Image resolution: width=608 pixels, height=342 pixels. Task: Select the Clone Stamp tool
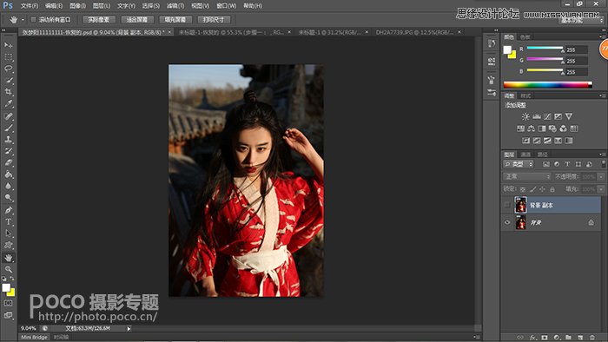coord(9,139)
